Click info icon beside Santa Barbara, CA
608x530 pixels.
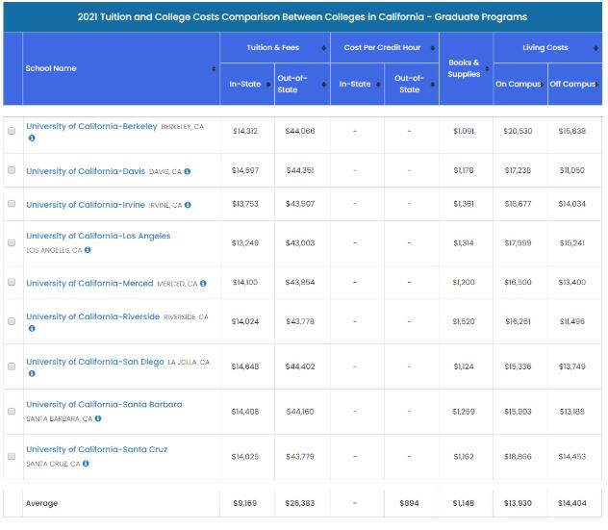(x=98, y=418)
